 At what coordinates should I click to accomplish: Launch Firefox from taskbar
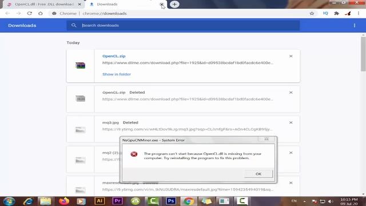(63, 201)
